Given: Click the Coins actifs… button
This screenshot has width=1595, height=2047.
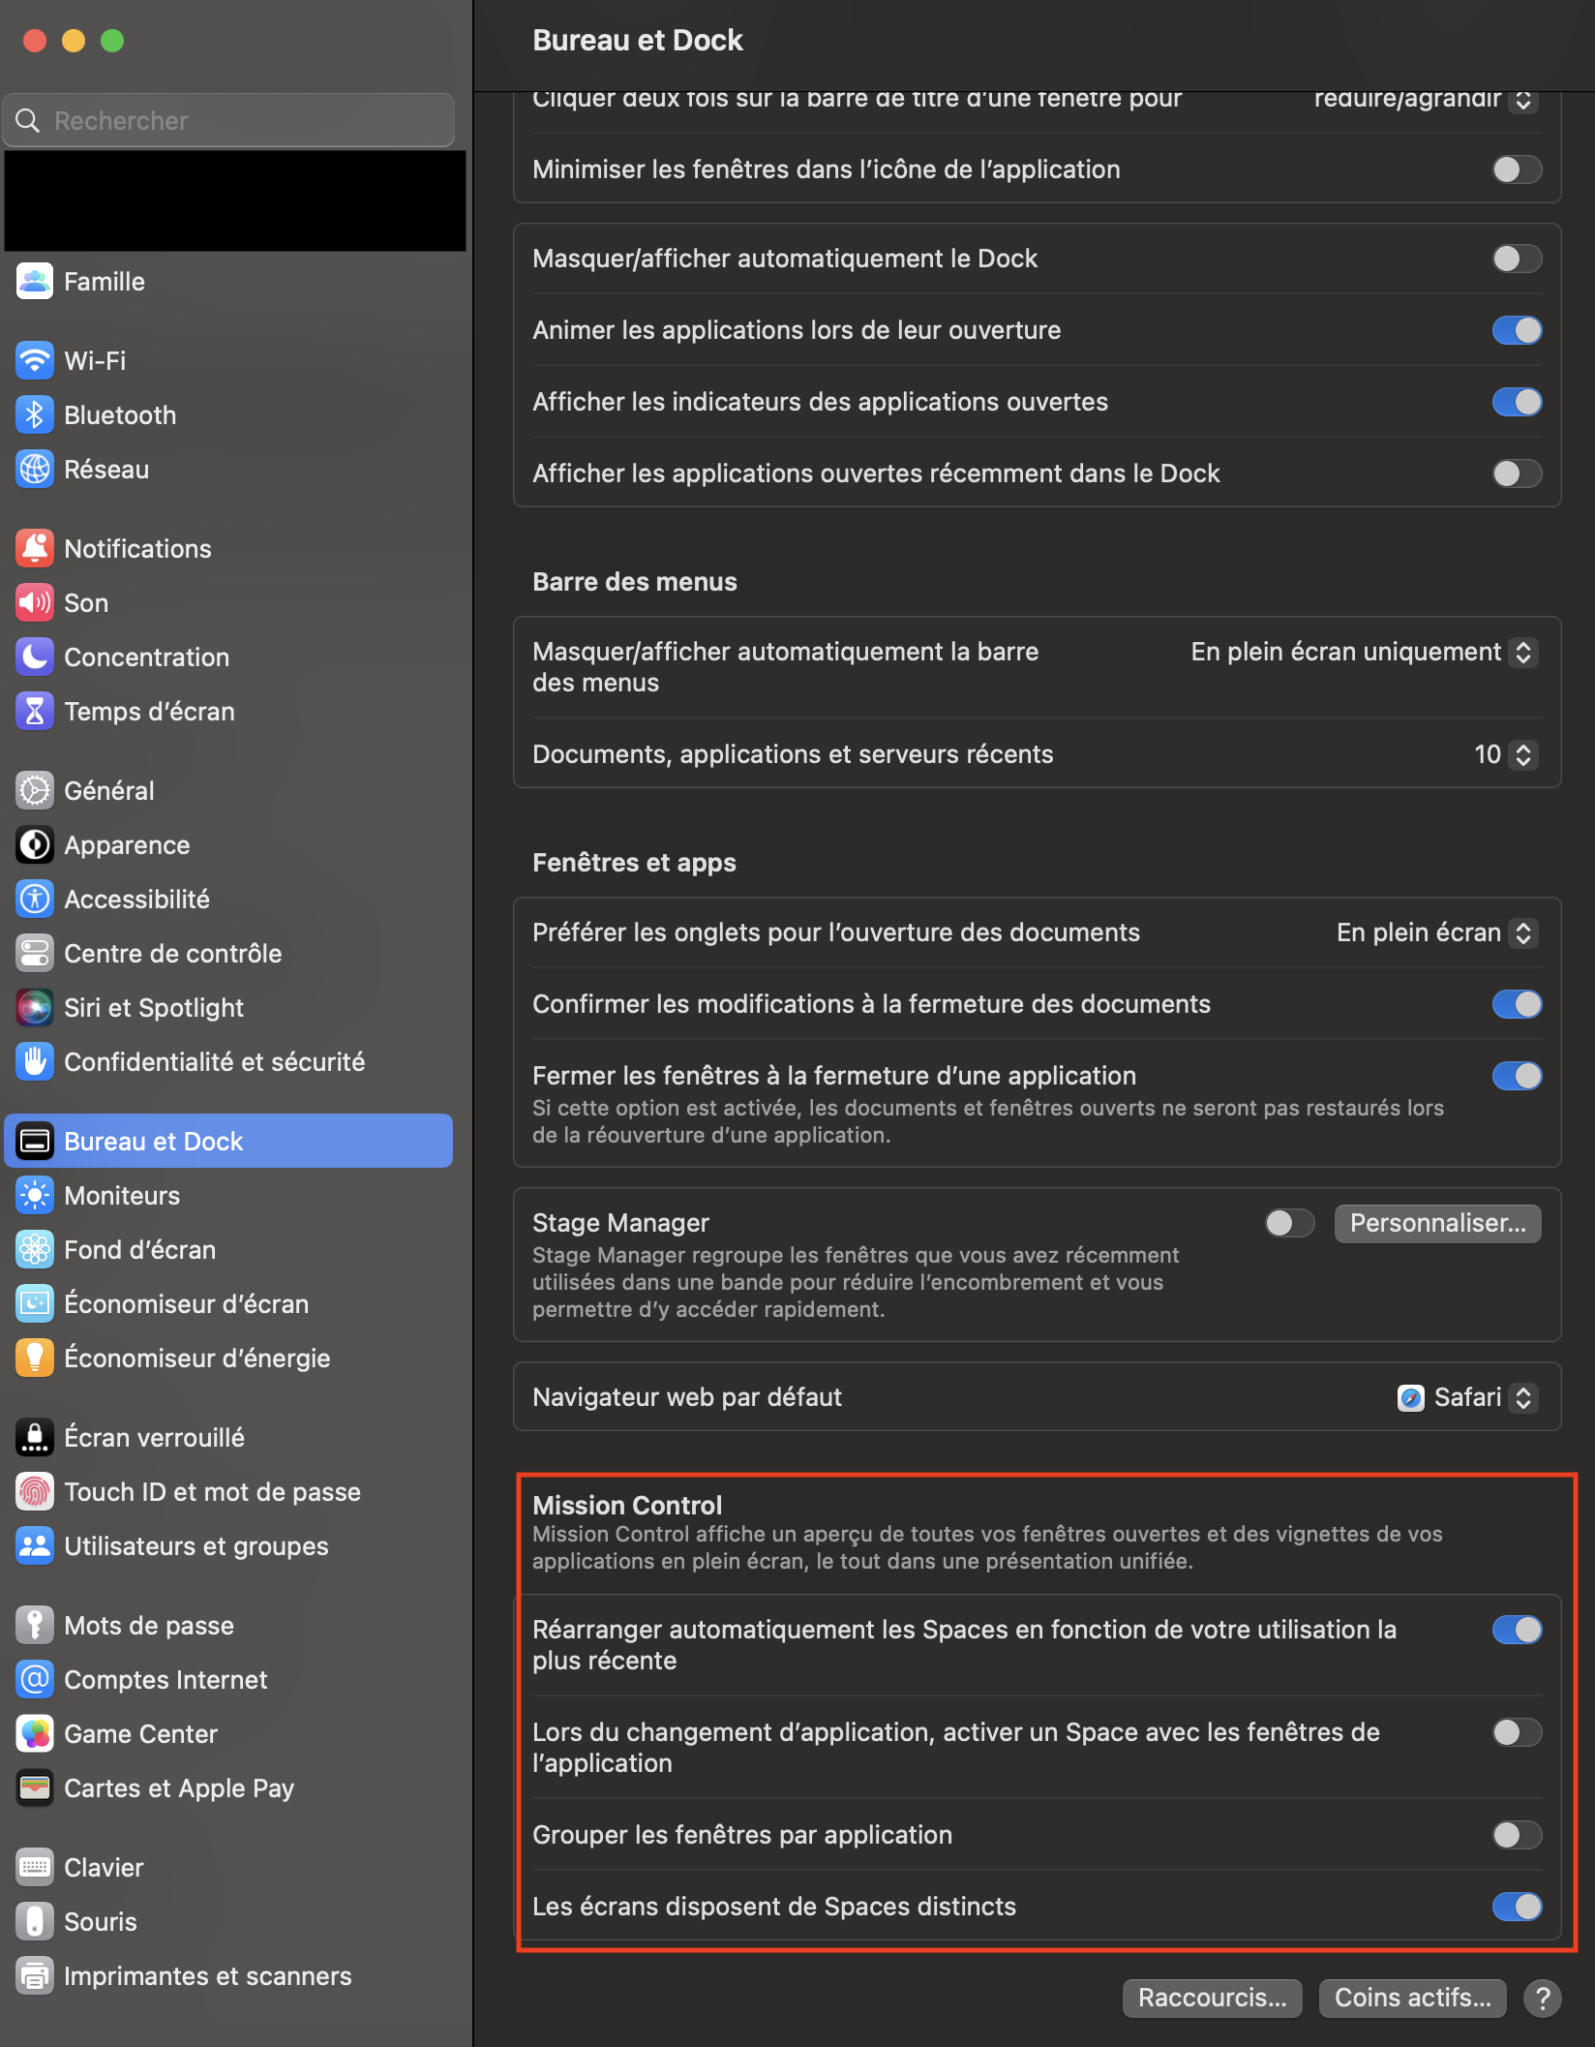Looking at the screenshot, I should pos(1413,1998).
